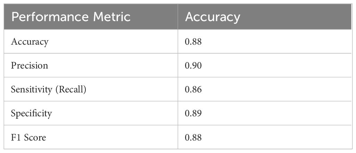
Task: Click the "F1" text in last row
Action: (16, 137)
